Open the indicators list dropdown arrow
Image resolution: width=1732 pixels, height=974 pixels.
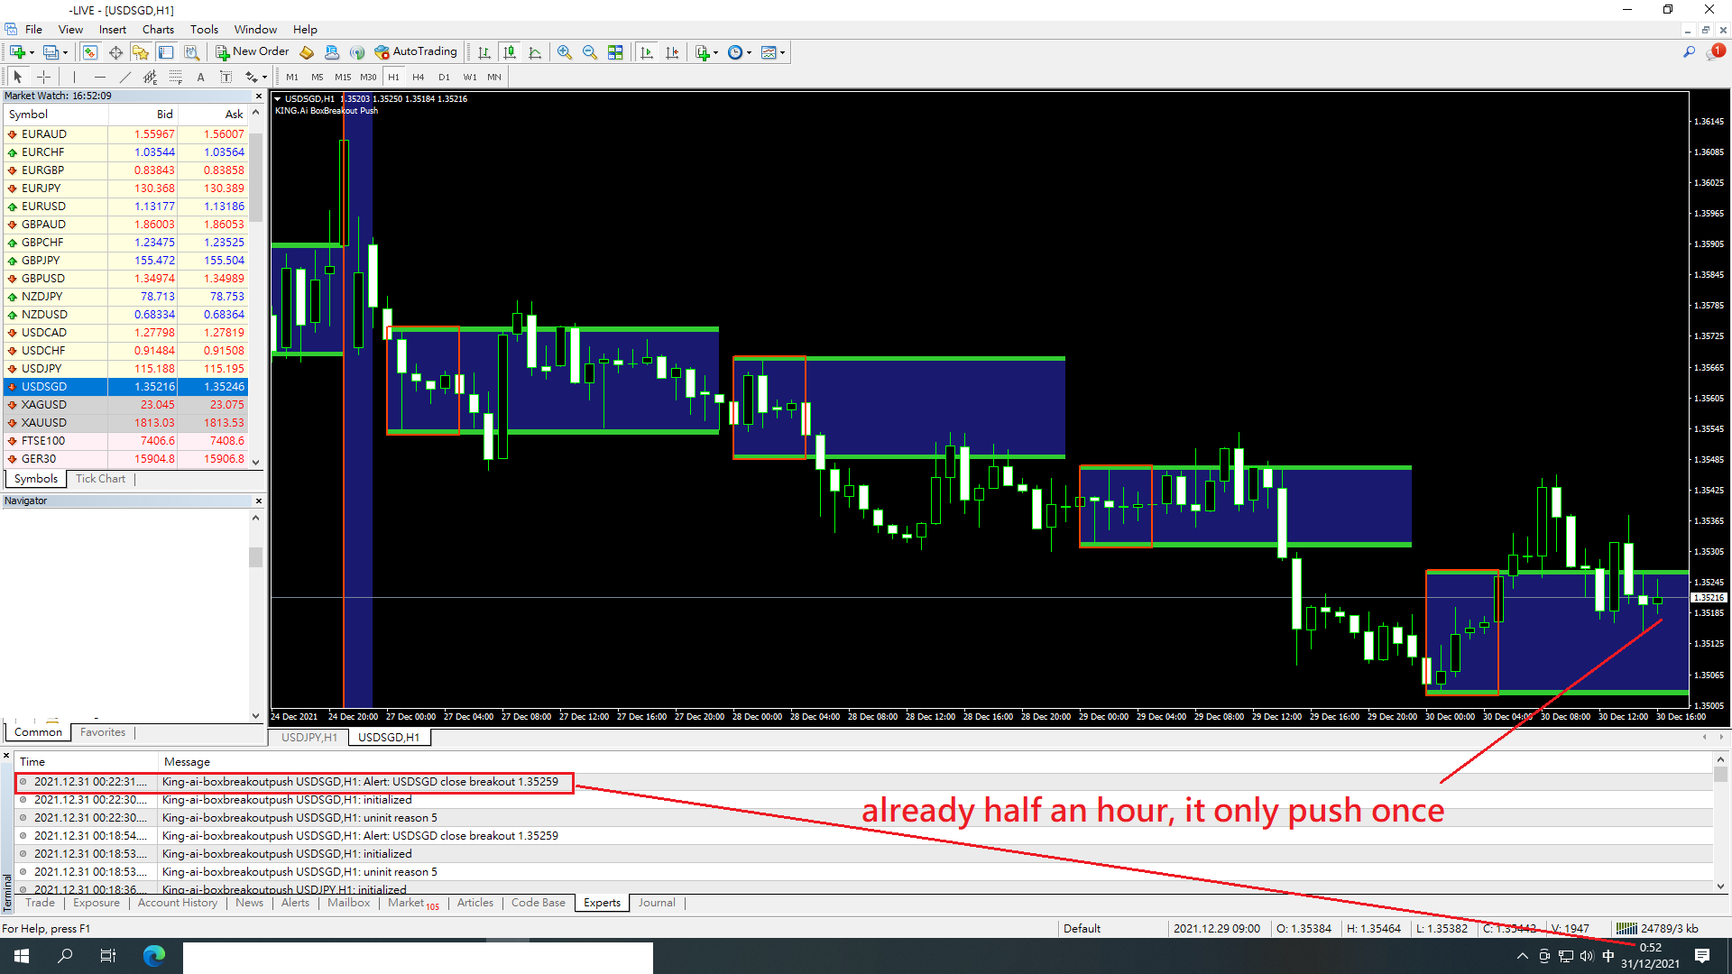pyautogui.click(x=716, y=52)
